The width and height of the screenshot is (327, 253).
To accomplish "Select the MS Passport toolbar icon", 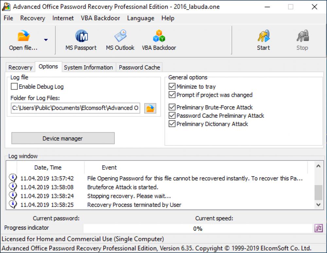I will click(x=80, y=39).
